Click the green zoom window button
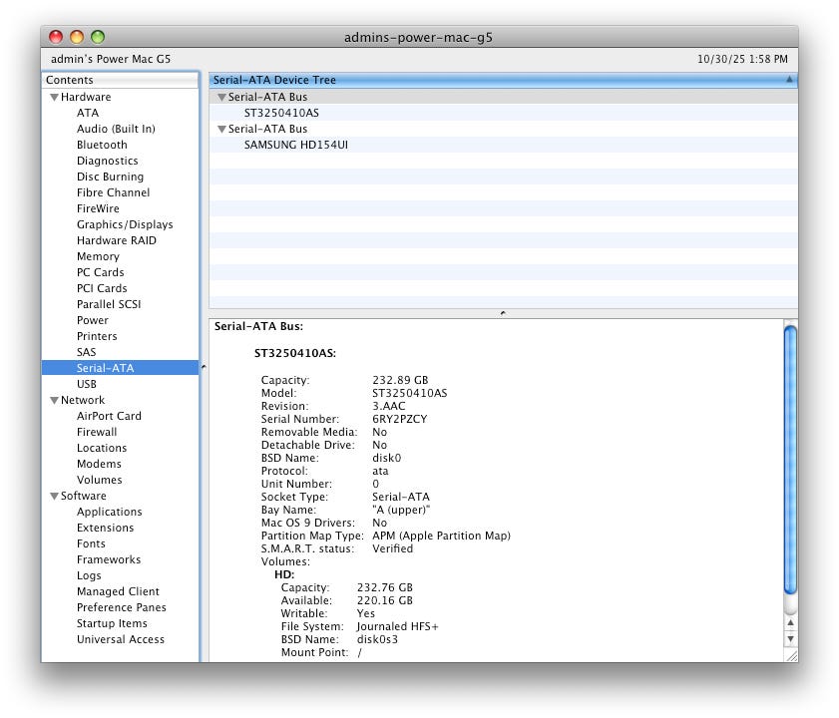 (x=98, y=37)
